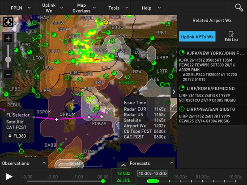The width and height of the screenshot is (247, 185).
Task: Expand the Observations panel
Action: point(24,163)
